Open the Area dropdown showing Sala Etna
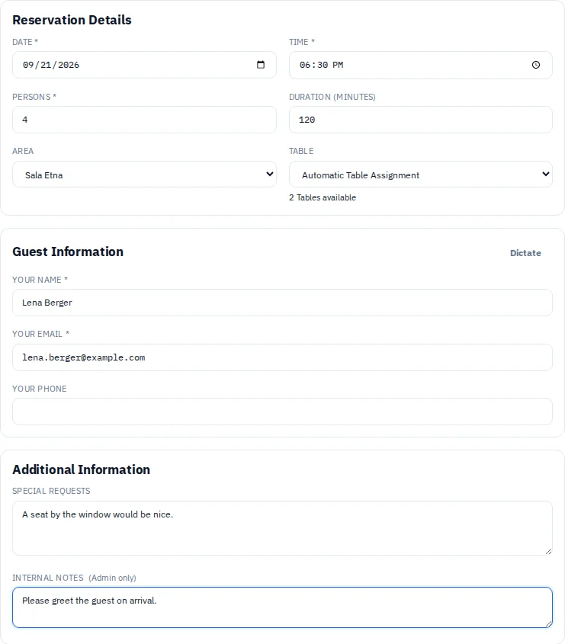This screenshot has width=565, height=644. coord(144,175)
